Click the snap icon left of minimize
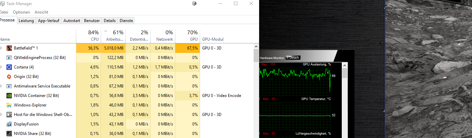This screenshot has width=472, height=138. click(x=194, y=4)
